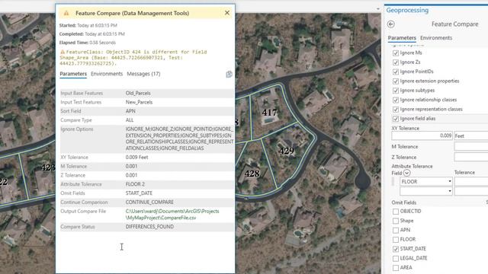Uncheck the Ignore subtypes checkbox
Viewport: 488px width, 274px height.
(396, 91)
